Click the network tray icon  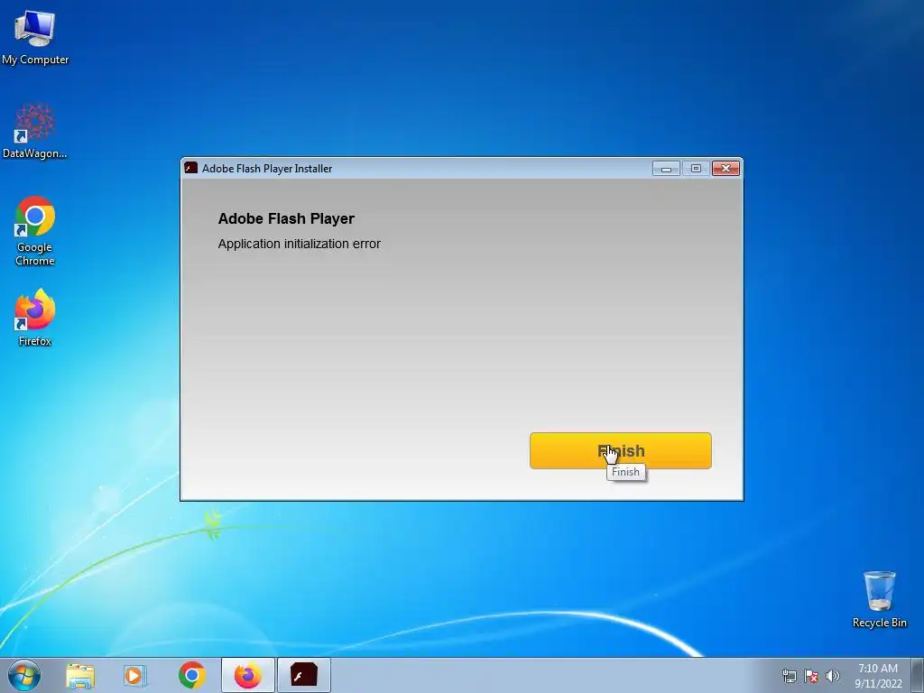point(789,676)
